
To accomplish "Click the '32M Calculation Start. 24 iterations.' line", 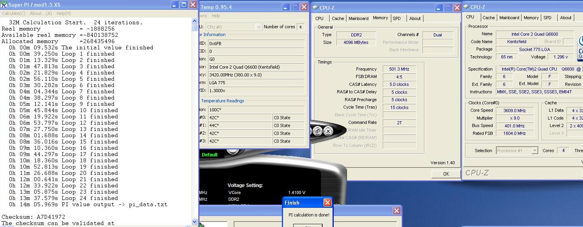I will coord(76,22).
